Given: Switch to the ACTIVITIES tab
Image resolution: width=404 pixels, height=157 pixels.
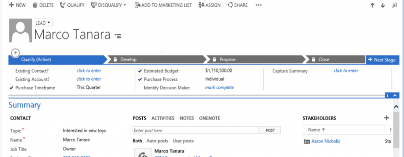Looking at the screenshot, I should 163,118.
